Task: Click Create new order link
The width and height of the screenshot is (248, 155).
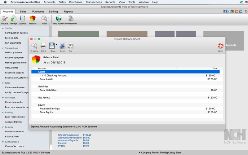Action: pyautogui.click(x=14, y=102)
